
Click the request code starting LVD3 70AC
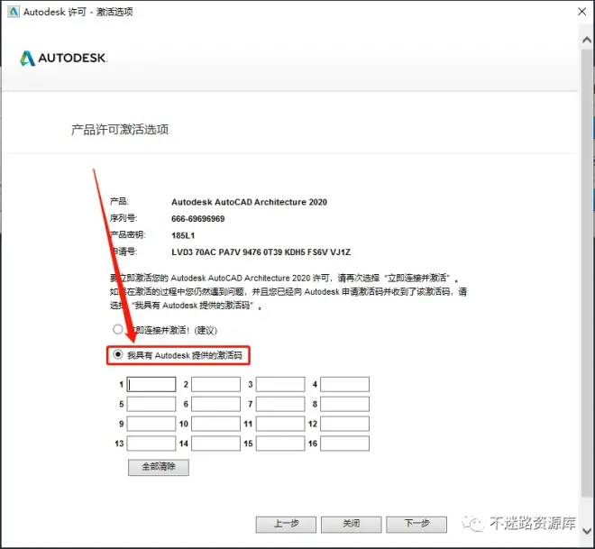(261, 252)
